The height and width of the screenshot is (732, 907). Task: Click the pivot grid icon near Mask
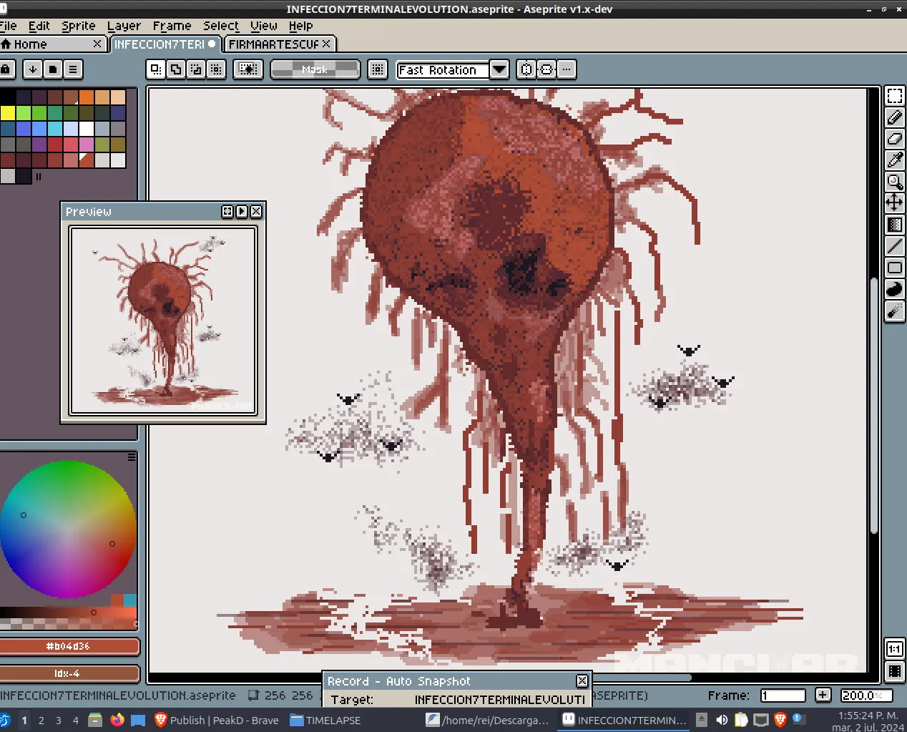click(x=378, y=69)
